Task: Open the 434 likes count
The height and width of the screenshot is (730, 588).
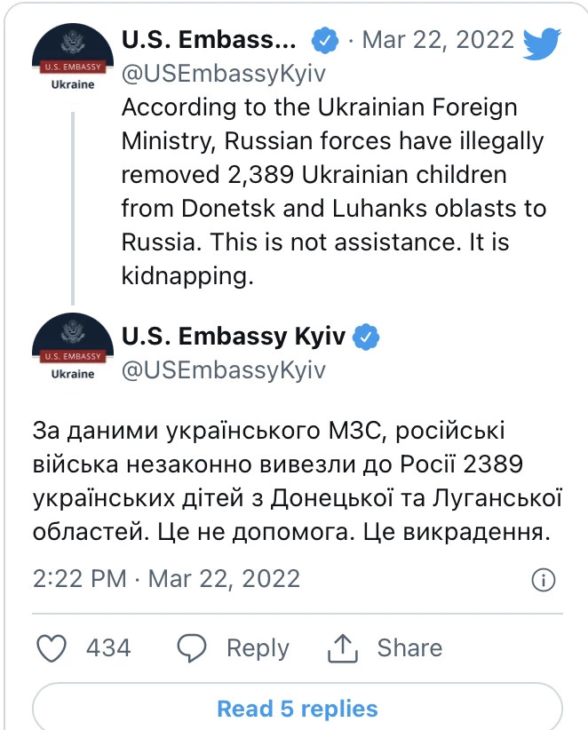Action: point(108,647)
